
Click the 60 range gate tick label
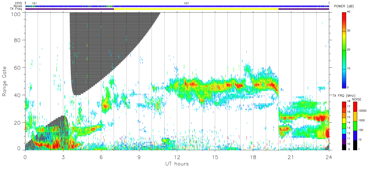(x=17, y=68)
